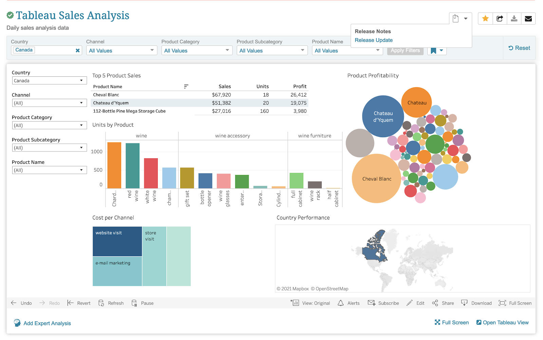Click the clipboard release notes icon

(x=456, y=18)
